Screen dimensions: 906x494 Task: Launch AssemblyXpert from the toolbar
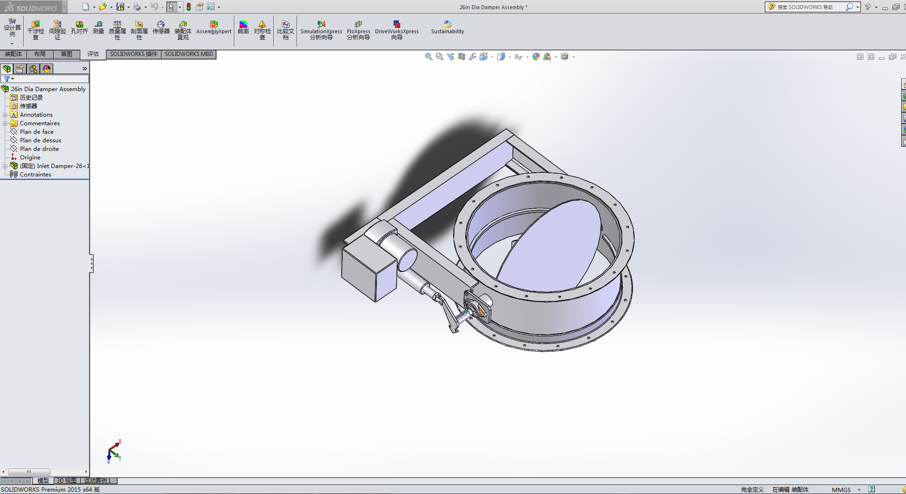pos(213,28)
